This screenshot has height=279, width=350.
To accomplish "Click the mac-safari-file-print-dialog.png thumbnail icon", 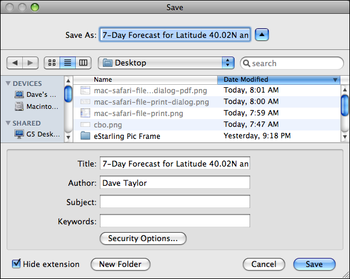I will (85, 102).
